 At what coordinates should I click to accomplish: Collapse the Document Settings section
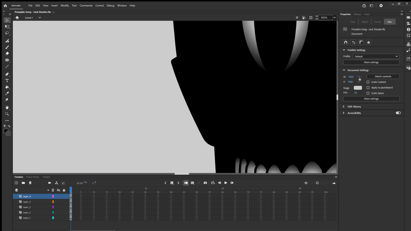pyautogui.click(x=344, y=70)
